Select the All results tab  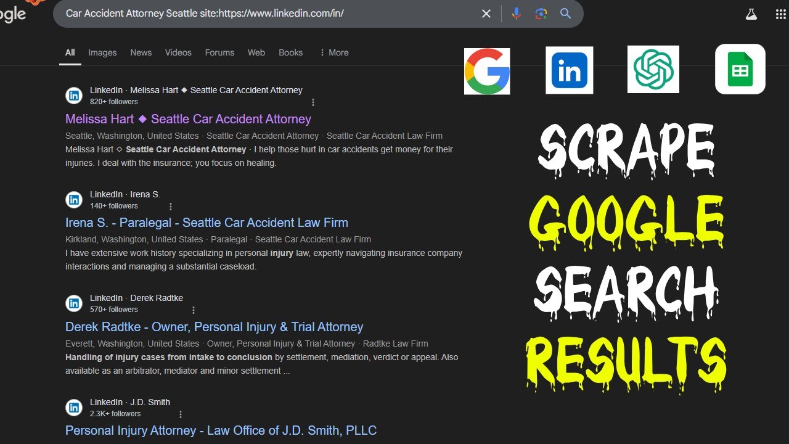[70, 52]
